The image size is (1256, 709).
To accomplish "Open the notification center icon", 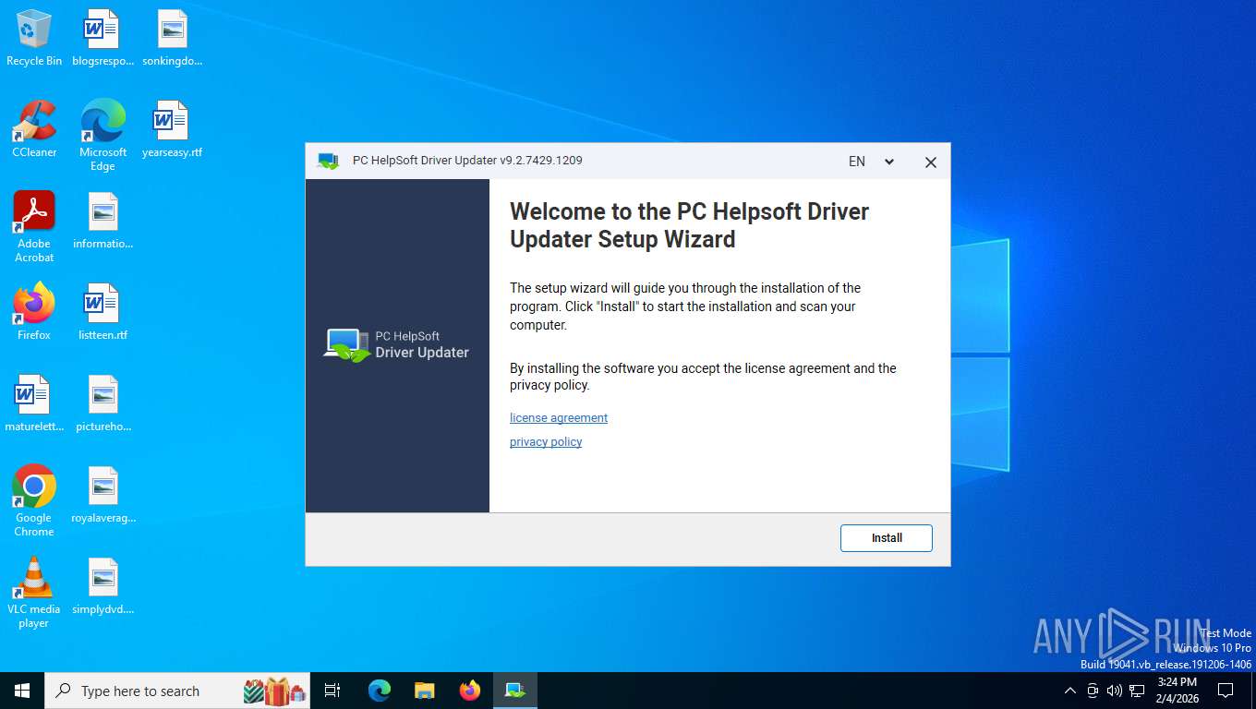I will [1226, 691].
